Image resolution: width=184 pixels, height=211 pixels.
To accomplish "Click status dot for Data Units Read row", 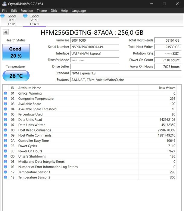I will (5, 119).
